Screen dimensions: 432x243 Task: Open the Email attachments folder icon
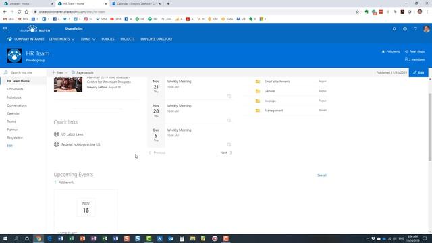pyautogui.click(x=258, y=81)
